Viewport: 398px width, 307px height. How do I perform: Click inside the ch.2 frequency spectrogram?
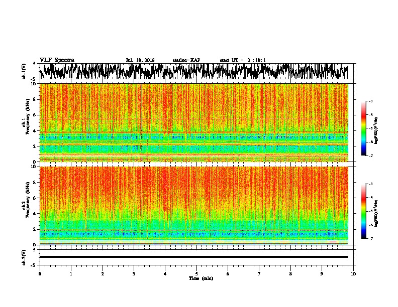[x=194, y=206]
